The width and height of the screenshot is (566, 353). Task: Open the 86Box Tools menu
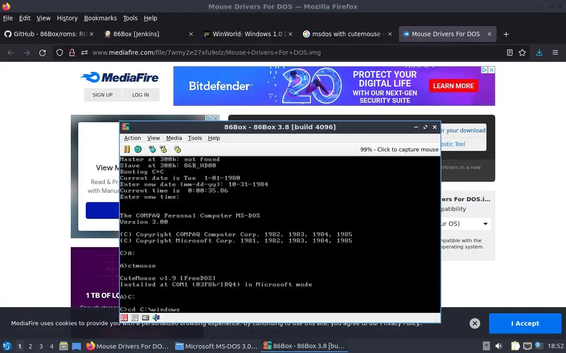coord(195,138)
